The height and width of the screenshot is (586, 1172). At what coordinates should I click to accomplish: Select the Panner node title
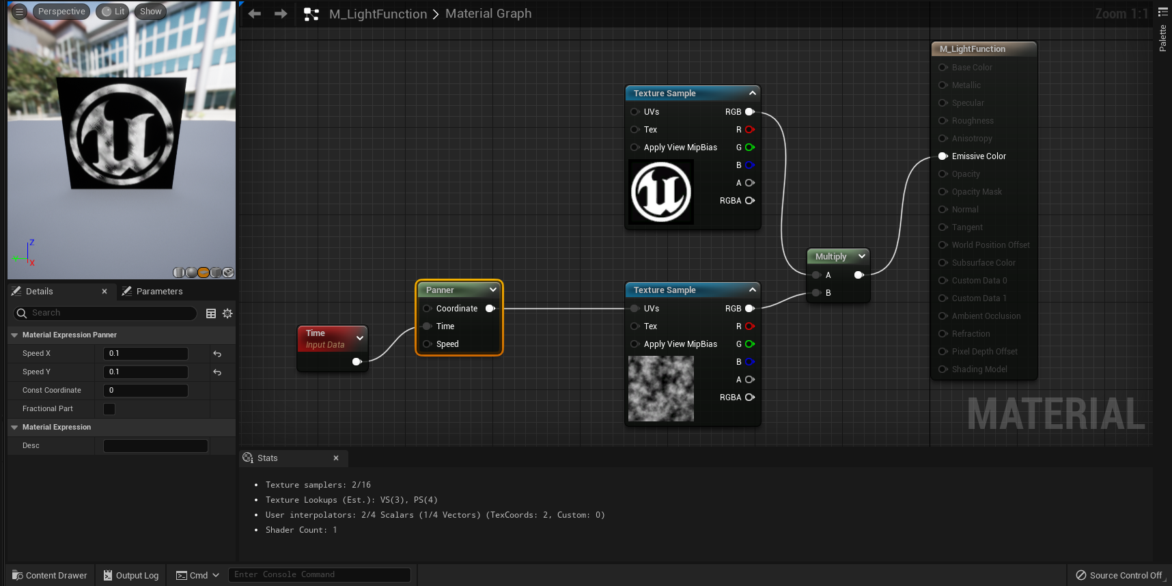(440, 290)
